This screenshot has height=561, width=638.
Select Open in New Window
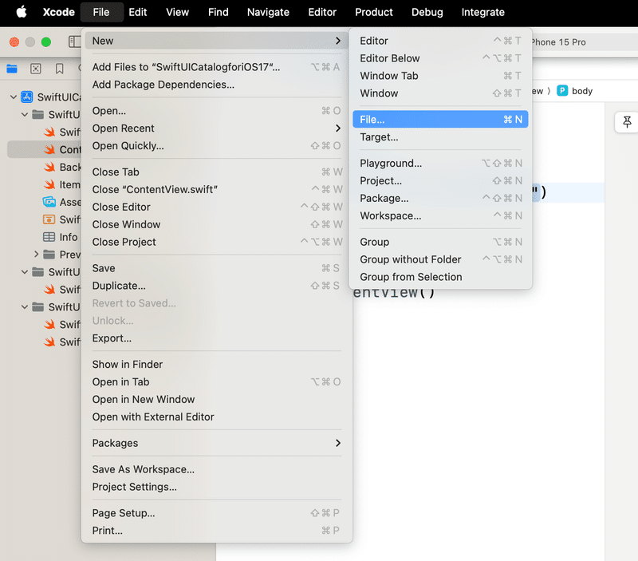coord(217,399)
